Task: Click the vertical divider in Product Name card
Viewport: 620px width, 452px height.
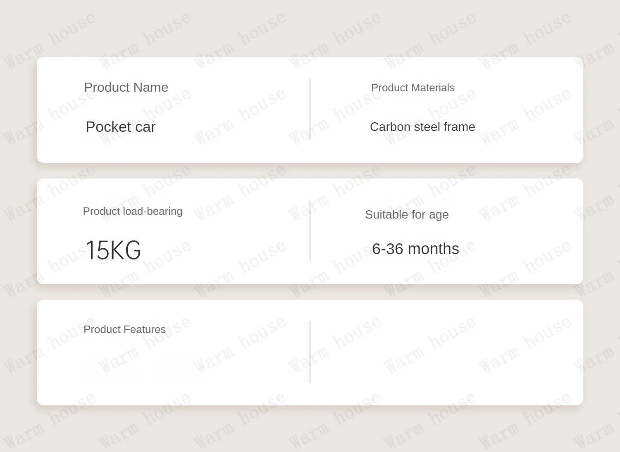Action: tap(310, 109)
